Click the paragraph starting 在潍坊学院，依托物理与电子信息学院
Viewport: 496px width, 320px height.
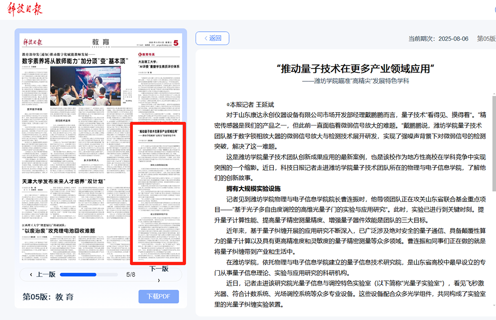pos(350,267)
